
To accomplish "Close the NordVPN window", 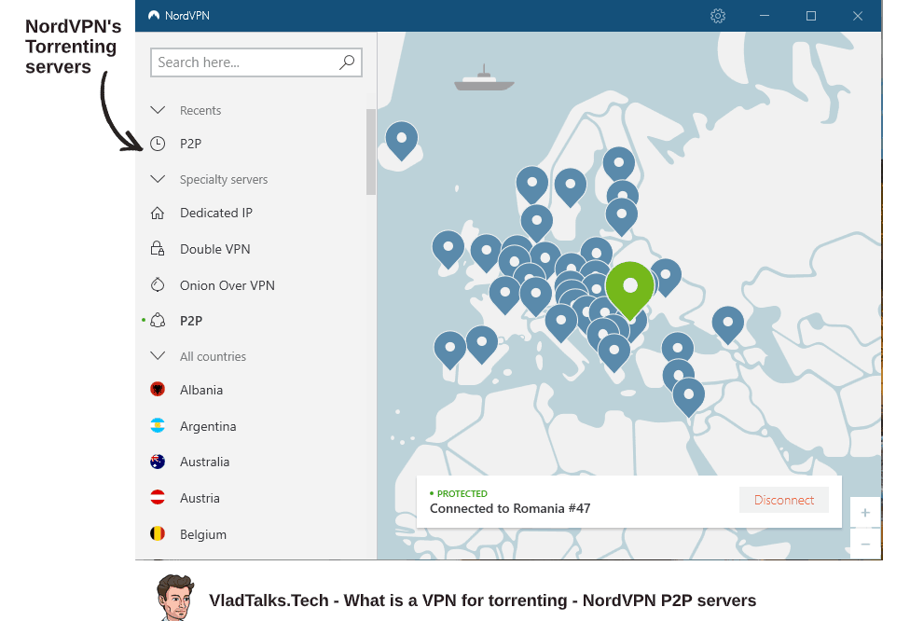I will (858, 16).
